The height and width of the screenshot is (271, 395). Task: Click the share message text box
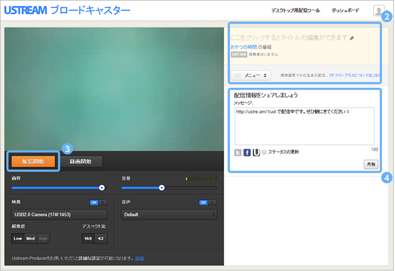[304, 126]
